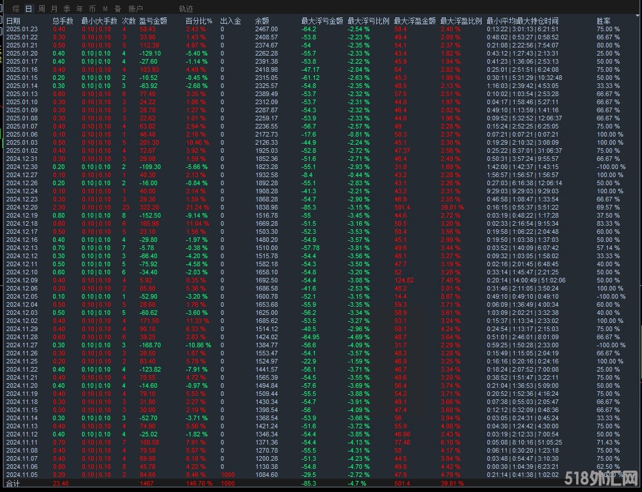
Task: Click the 2024.12.20 date cell
Action: 22,208
